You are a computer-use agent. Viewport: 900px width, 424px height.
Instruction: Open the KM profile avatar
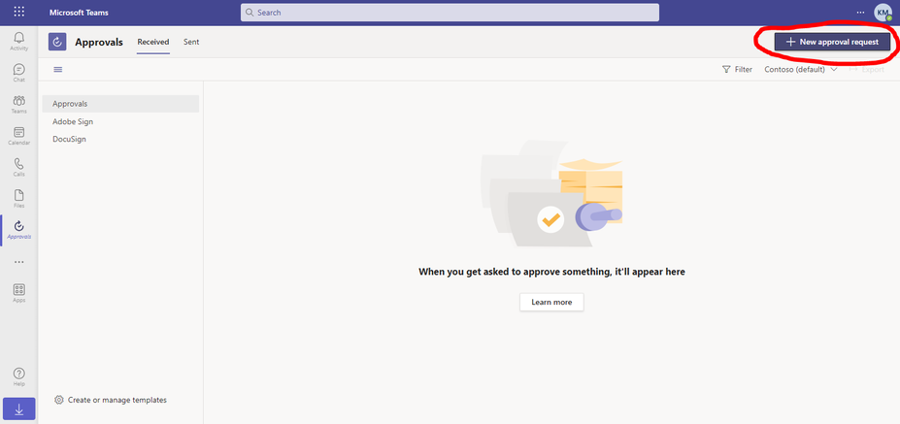[883, 13]
